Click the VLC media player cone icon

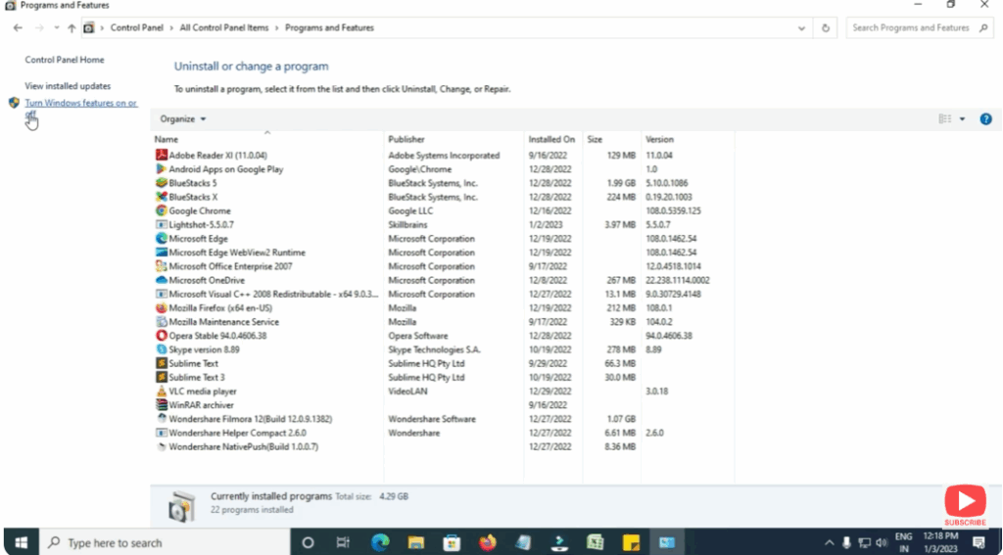point(162,392)
